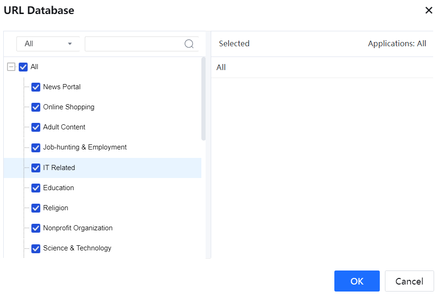Click the category list vertical scrollbar
The image size is (443, 299).
pos(203,98)
